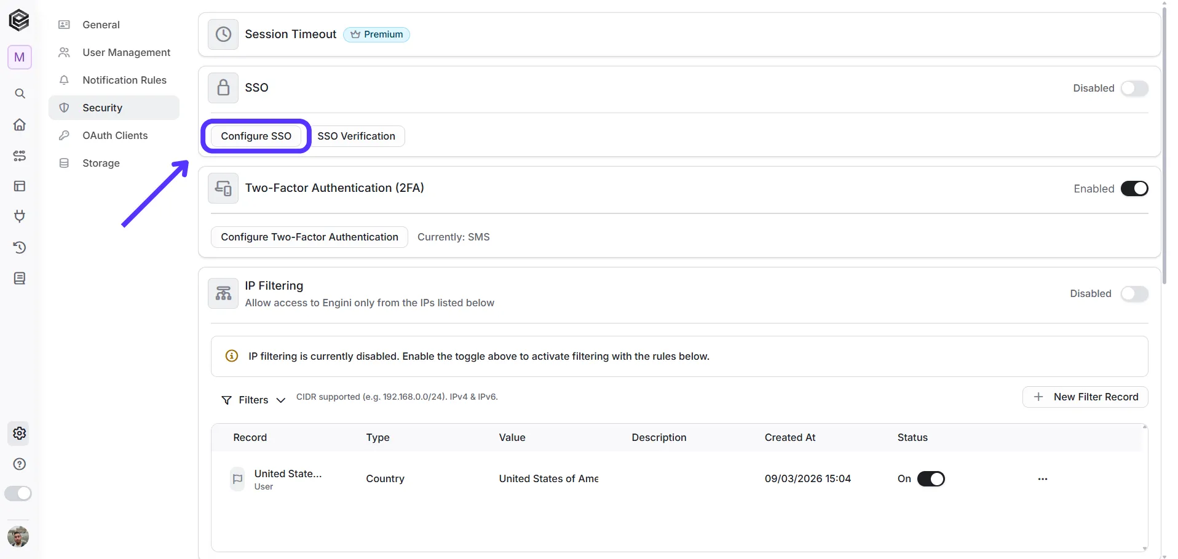Toggle the Two-Factor Authentication Enabled switch
The width and height of the screenshot is (1178, 559).
[x=1134, y=188]
